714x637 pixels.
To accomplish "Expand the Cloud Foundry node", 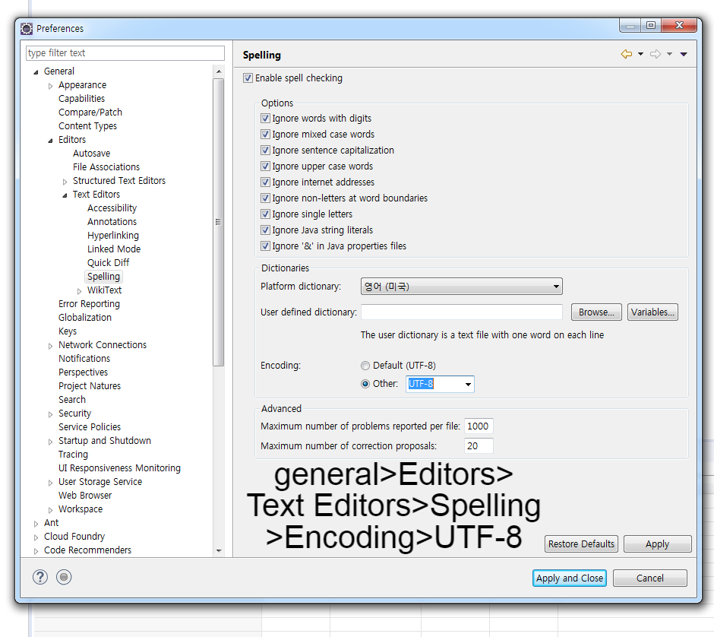I will 36,537.
